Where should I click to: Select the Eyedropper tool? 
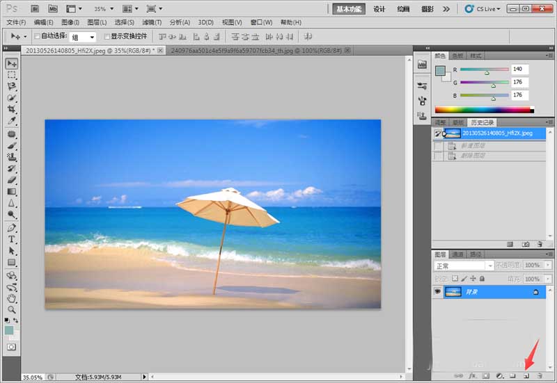(12, 121)
